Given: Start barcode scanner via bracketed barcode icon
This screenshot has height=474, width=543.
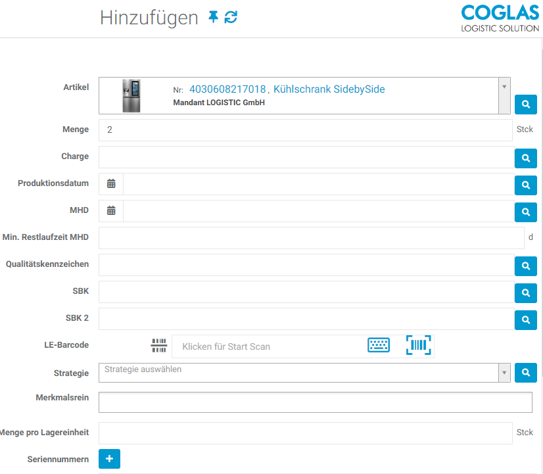Looking at the screenshot, I should click(x=419, y=345).
